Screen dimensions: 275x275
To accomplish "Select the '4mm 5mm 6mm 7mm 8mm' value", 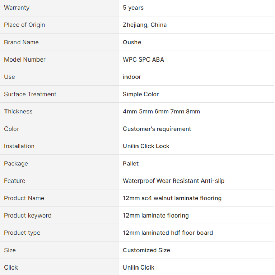I will coord(161,111).
